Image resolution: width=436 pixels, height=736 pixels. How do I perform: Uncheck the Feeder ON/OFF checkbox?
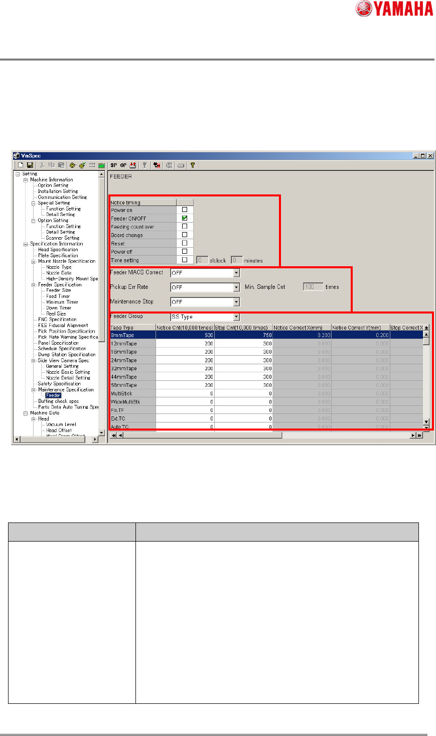coord(185,218)
